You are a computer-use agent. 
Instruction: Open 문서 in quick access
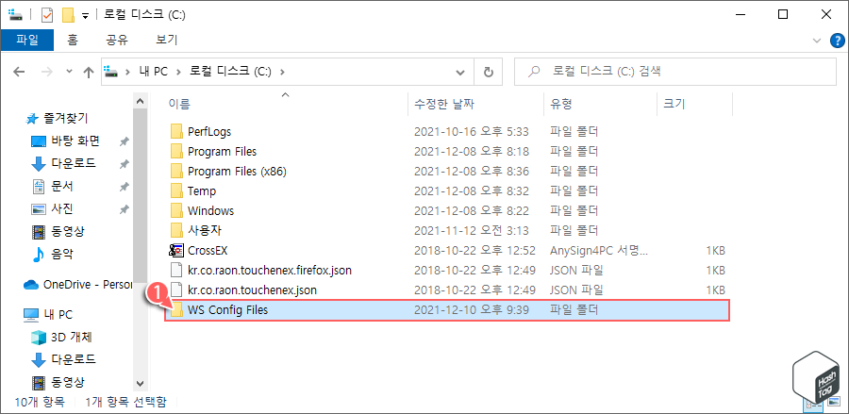(x=61, y=186)
